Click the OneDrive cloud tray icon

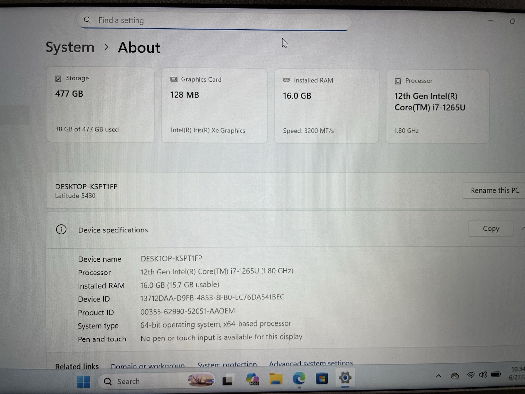point(455,376)
